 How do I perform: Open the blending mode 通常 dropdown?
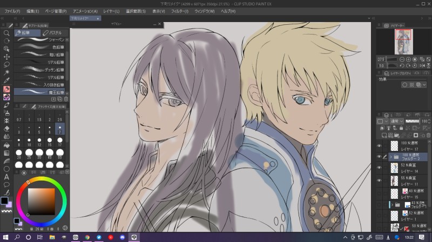pyautogui.click(x=397, y=121)
